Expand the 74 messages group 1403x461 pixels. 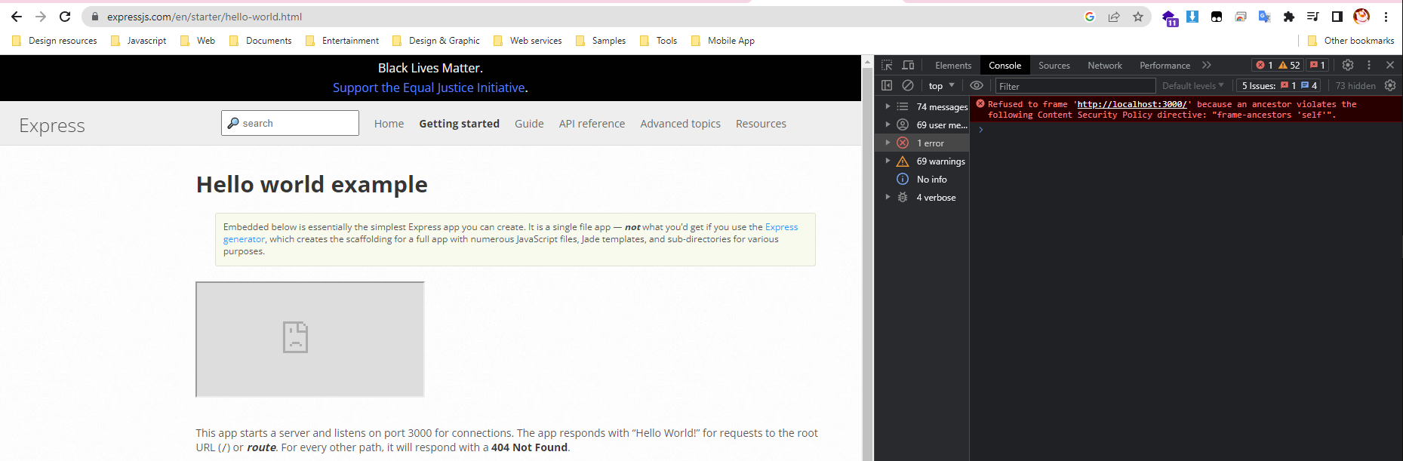[888, 106]
